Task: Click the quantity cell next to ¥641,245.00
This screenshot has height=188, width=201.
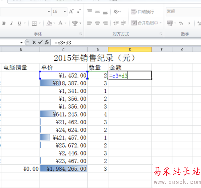Action: (98, 114)
